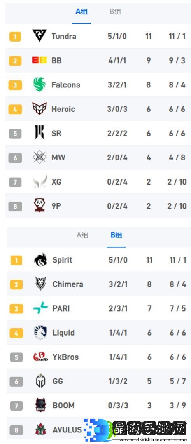Open the MW team name link
The width and height of the screenshot is (191, 444).
coord(58,157)
